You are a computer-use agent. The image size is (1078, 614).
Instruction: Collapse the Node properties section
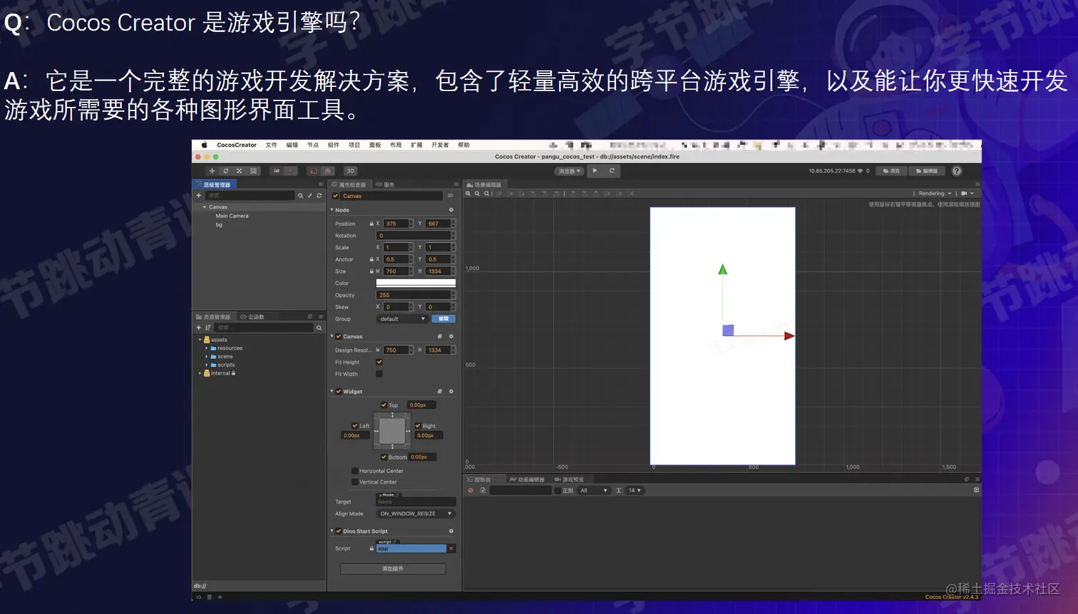click(x=332, y=210)
